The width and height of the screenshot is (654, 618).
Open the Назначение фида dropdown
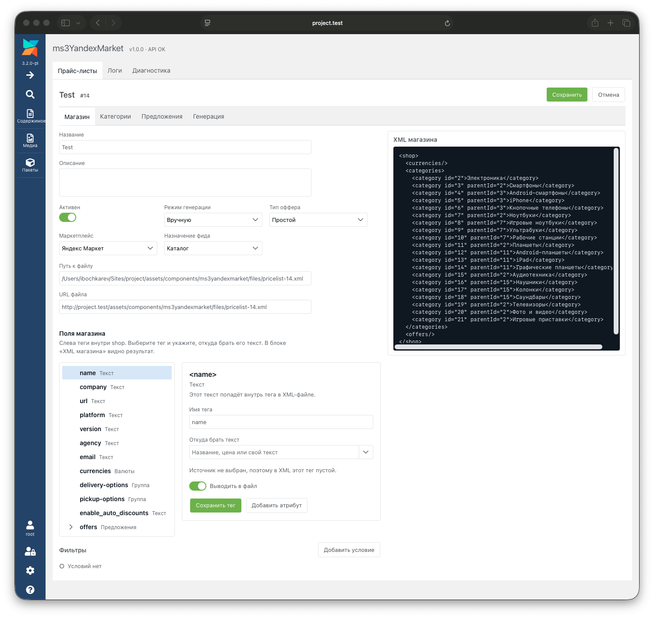(213, 248)
